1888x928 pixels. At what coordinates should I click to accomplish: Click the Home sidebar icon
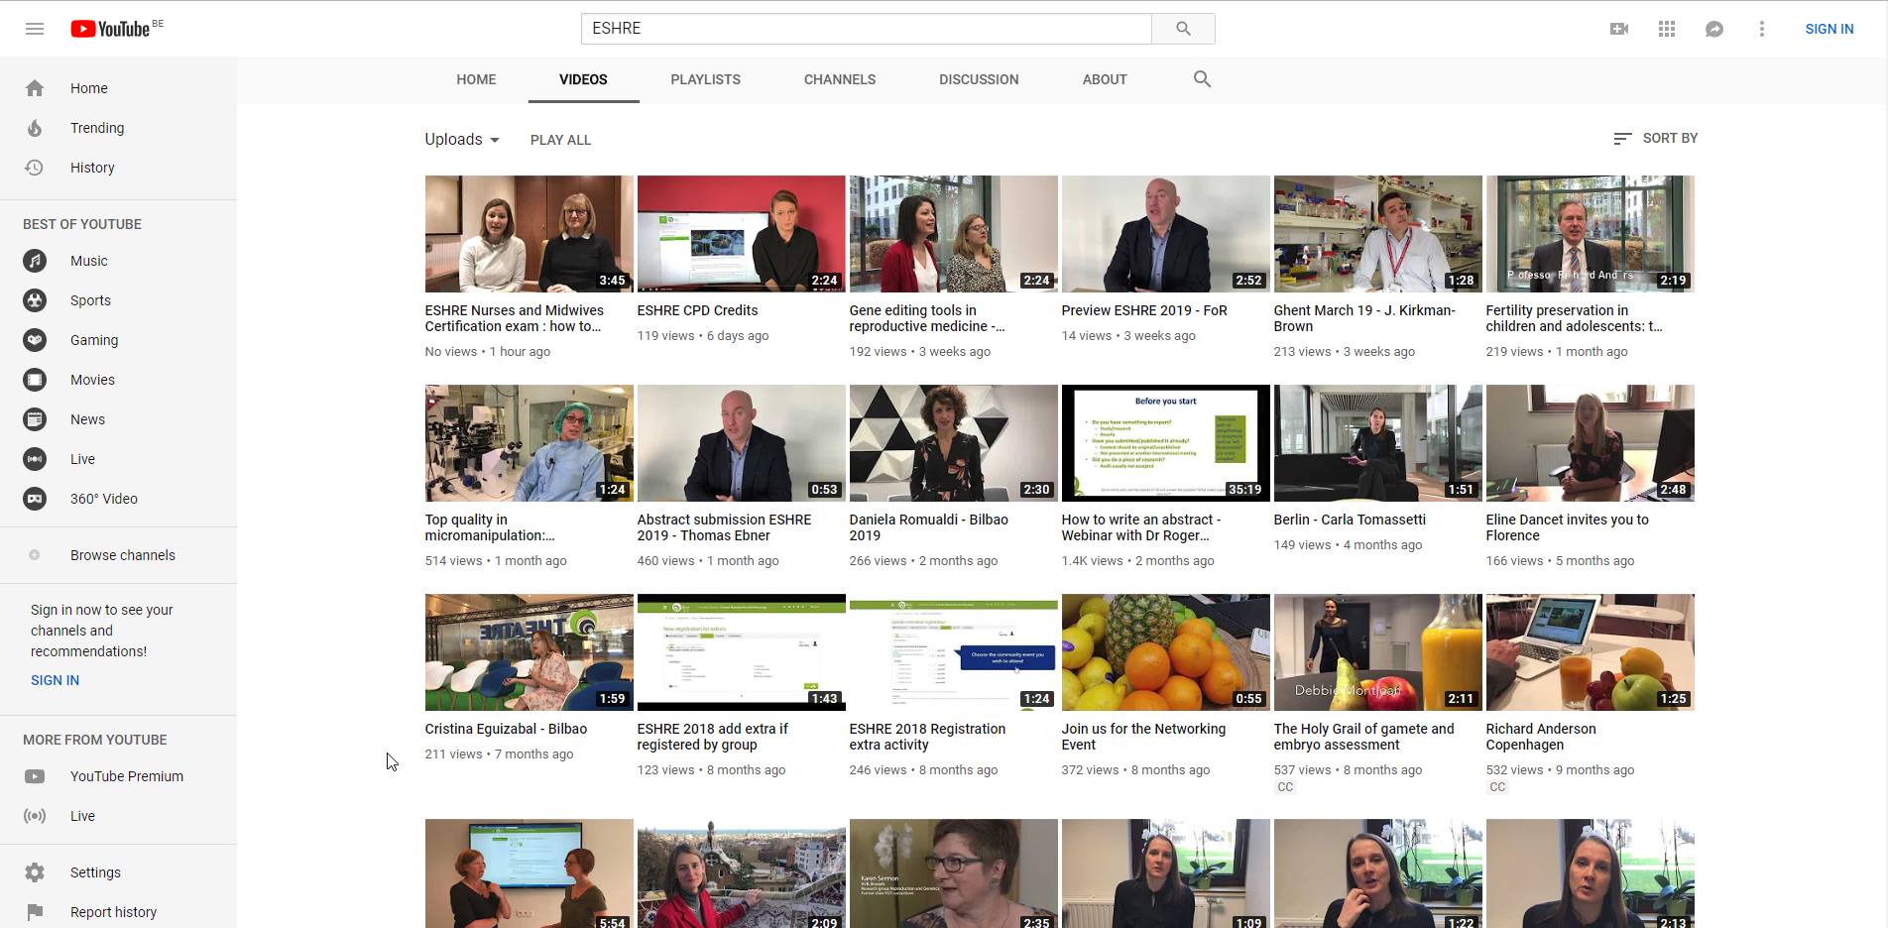coord(35,88)
